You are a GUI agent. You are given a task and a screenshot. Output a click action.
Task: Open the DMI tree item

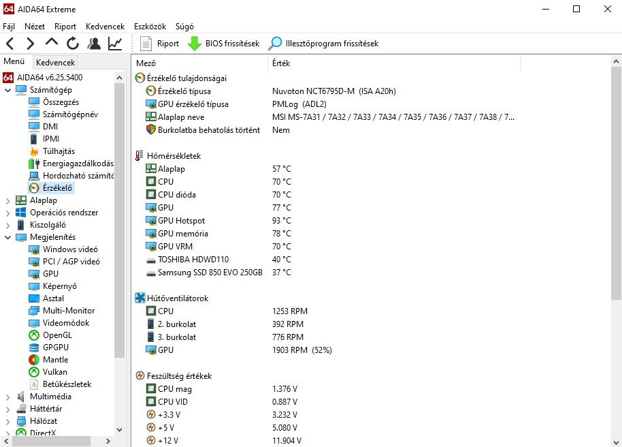click(x=44, y=126)
